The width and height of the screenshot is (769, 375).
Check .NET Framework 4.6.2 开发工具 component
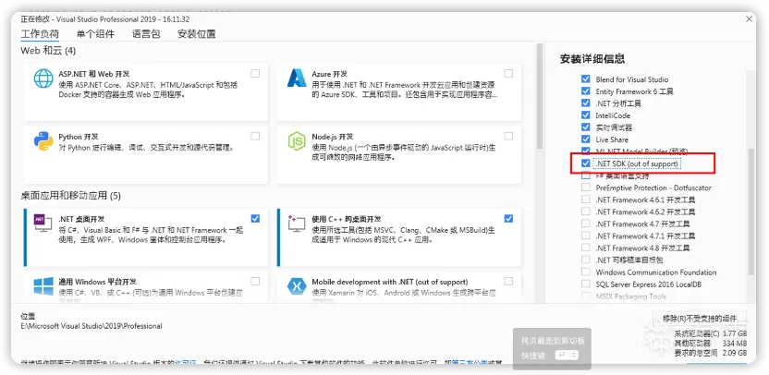(586, 212)
